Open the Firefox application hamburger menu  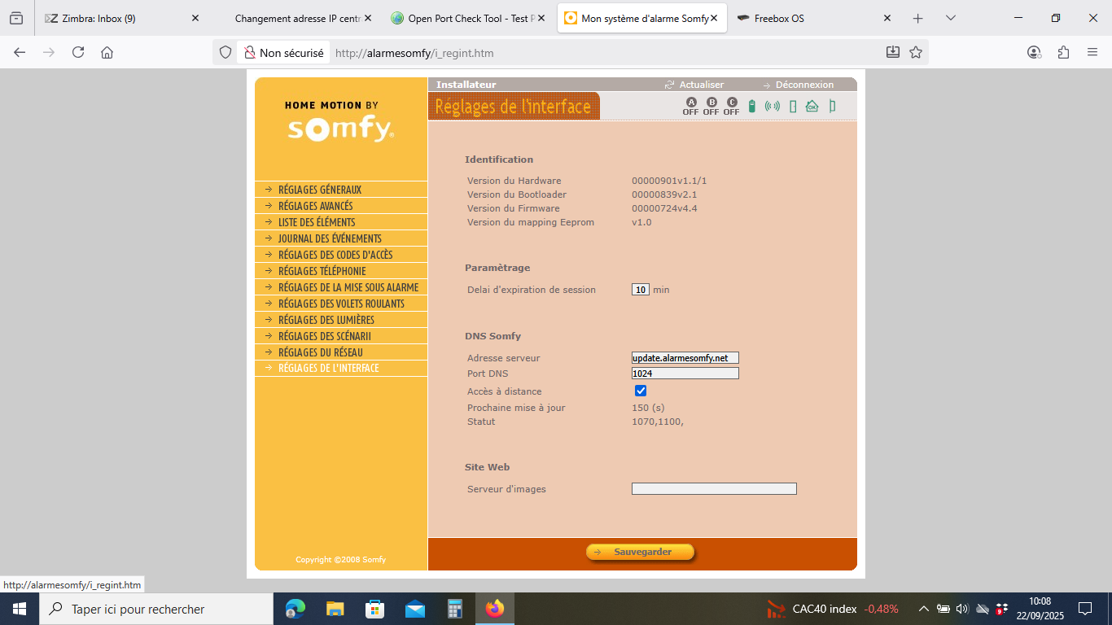point(1092,52)
